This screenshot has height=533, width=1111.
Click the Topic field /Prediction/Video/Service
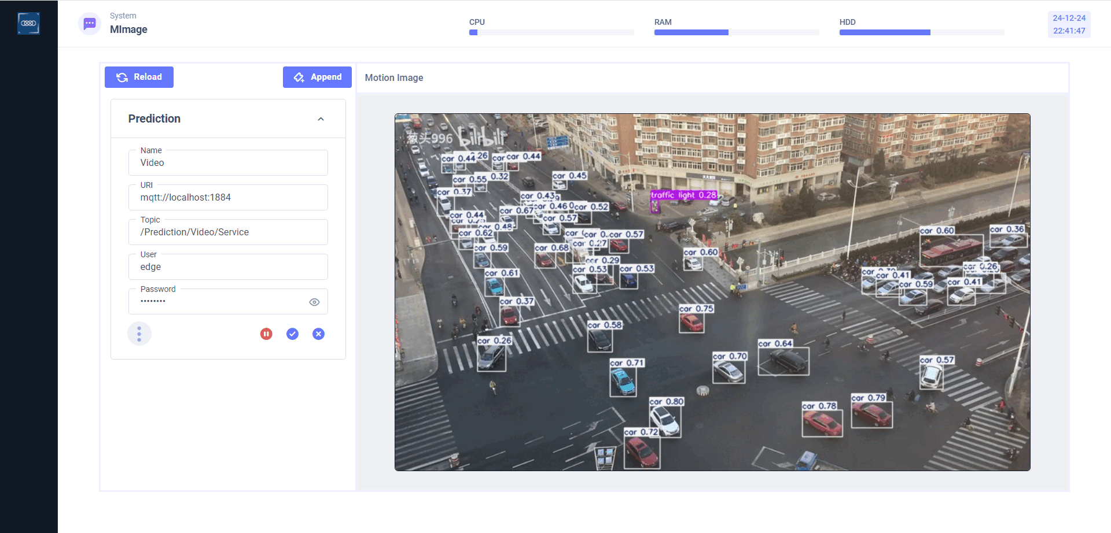point(228,232)
